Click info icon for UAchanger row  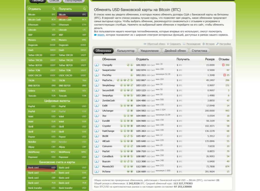click(x=97, y=111)
